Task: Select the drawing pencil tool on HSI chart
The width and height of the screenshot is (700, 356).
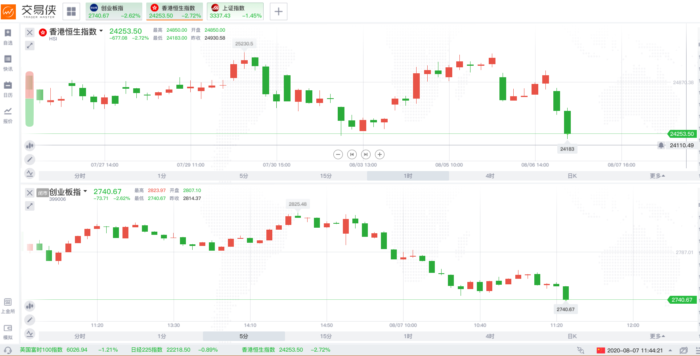Action: coord(30,160)
